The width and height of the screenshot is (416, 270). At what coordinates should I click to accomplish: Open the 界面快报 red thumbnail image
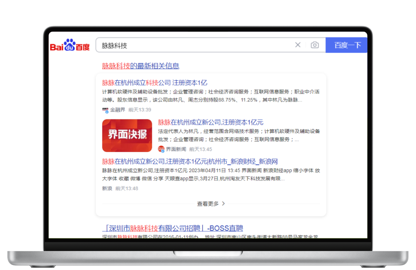click(127, 135)
